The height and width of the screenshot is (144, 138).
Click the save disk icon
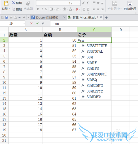point(7,17)
